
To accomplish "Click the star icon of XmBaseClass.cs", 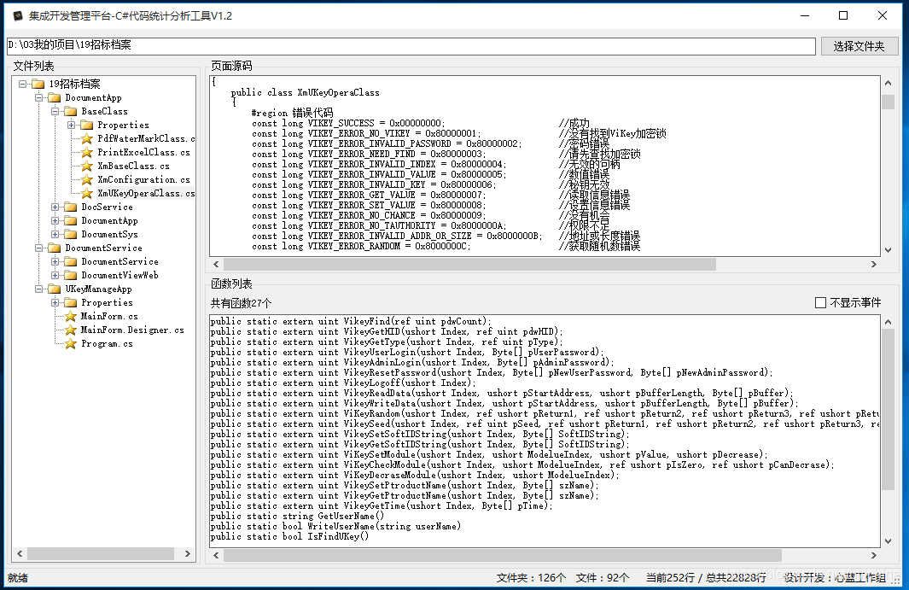I will tap(87, 166).
